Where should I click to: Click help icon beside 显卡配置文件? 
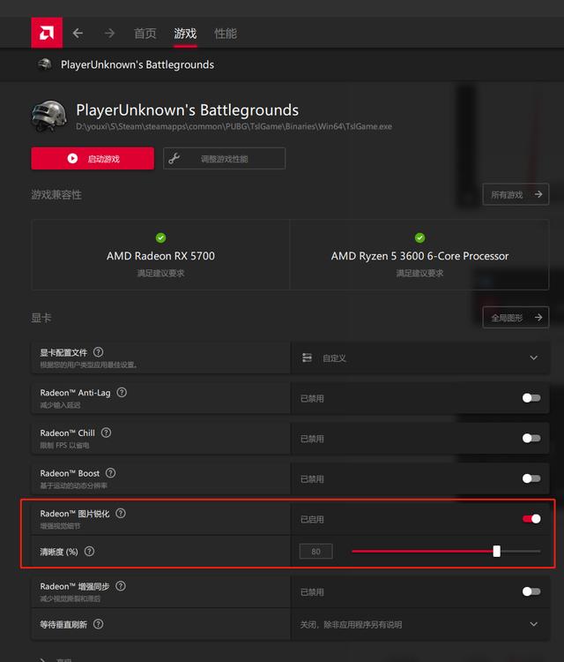click(98, 352)
